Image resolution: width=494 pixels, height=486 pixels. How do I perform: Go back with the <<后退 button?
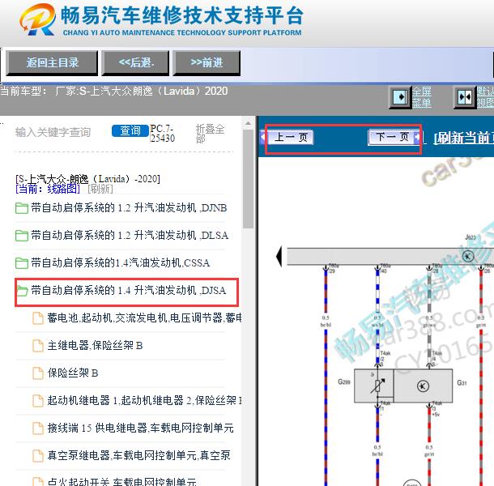(x=135, y=62)
